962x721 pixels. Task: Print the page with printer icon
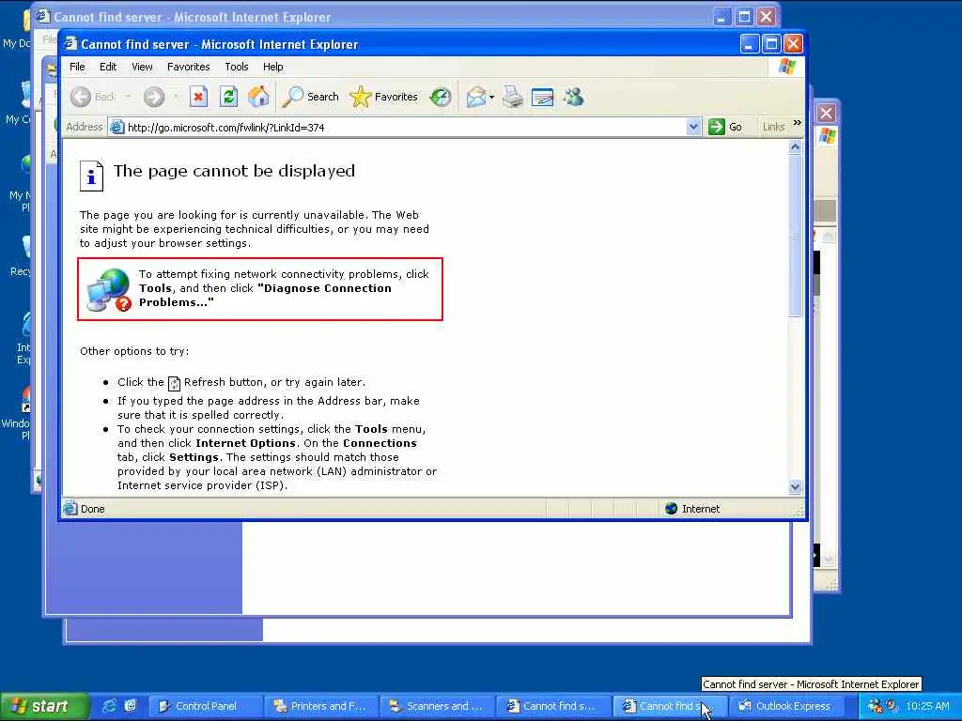[x=512, y=97]
